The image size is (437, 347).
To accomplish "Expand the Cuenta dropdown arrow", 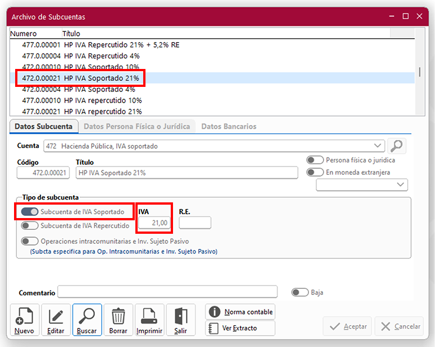I will click(378, 146).
